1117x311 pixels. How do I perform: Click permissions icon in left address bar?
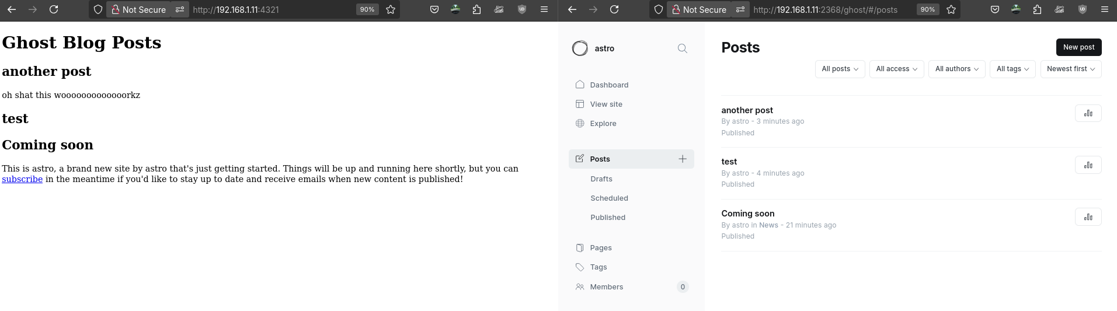pyautogui.click(x=180, y=9)
